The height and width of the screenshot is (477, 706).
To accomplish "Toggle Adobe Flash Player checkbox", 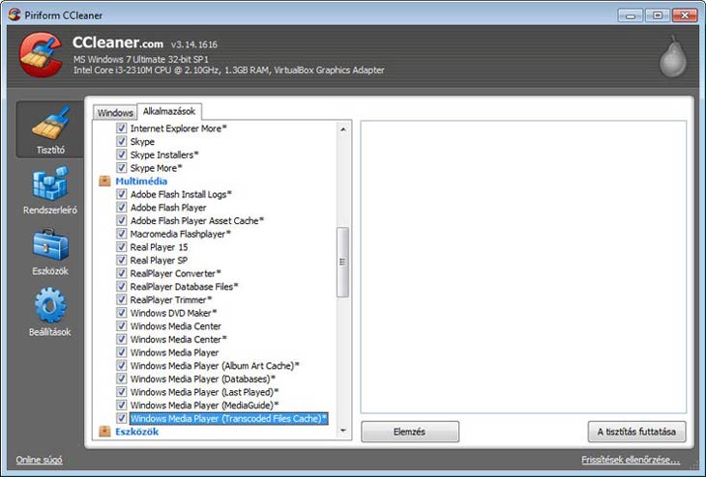I will (x=121, y=208).
